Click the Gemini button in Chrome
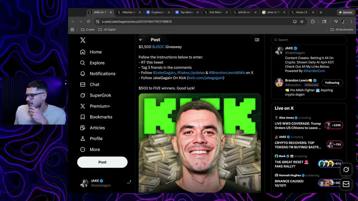This screenshot has width=358, height=201. [x=345, y=12]
